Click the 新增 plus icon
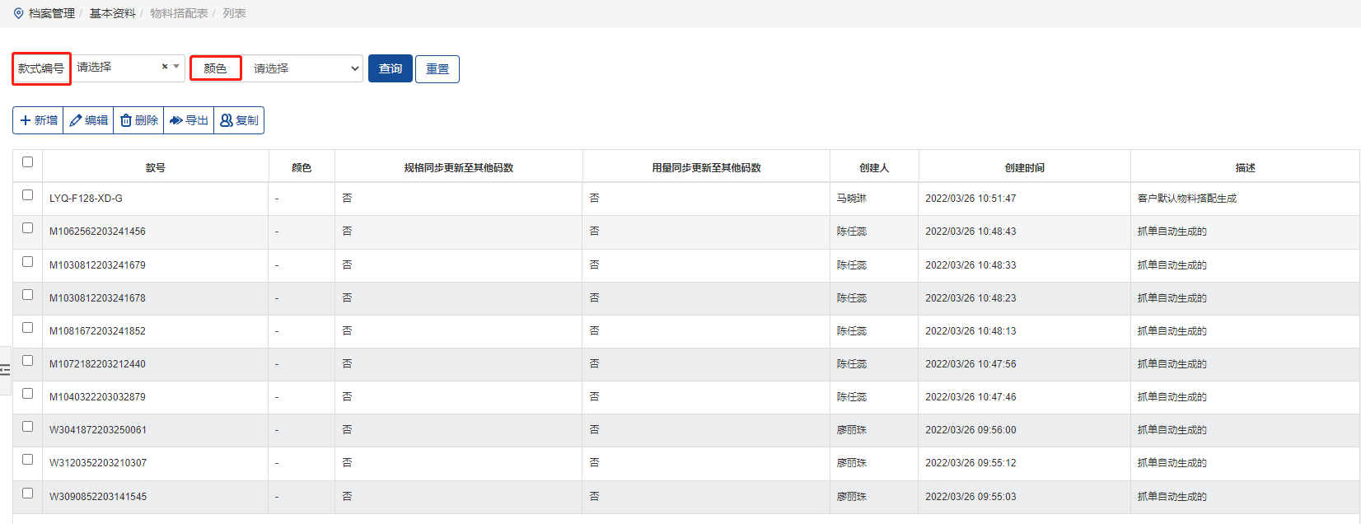Screen dimensions: 1361x524 (26, 120)
